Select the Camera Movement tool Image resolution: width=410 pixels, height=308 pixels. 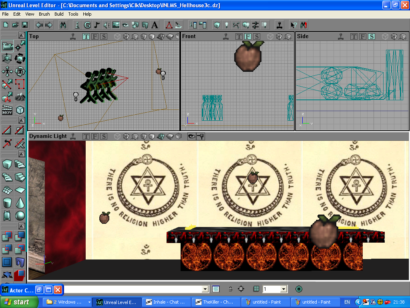pyautogui.click(x=7, y=46)
